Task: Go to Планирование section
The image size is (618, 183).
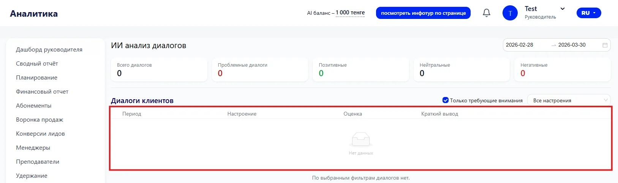Action: tap(36, 78)
